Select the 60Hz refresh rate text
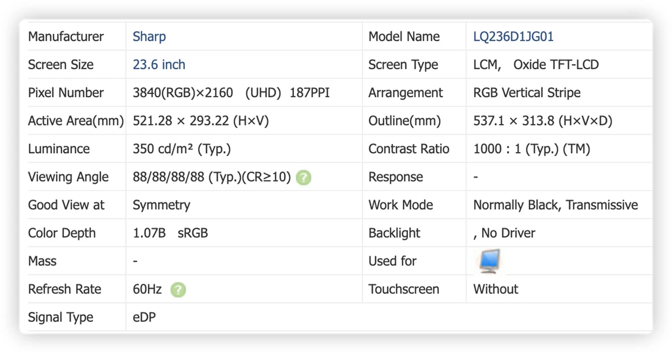Screen dimensions: 672x353 coord(147,289)
